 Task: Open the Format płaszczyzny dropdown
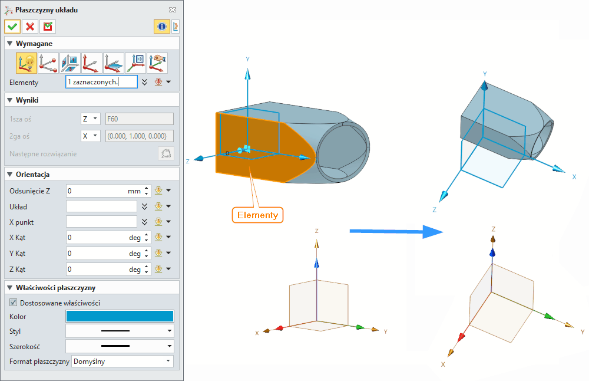[x=123, y=361]
